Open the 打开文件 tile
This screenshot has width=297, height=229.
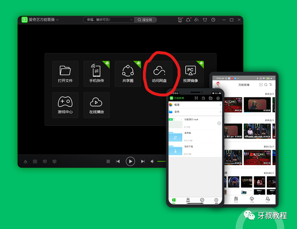click(65, 74)
